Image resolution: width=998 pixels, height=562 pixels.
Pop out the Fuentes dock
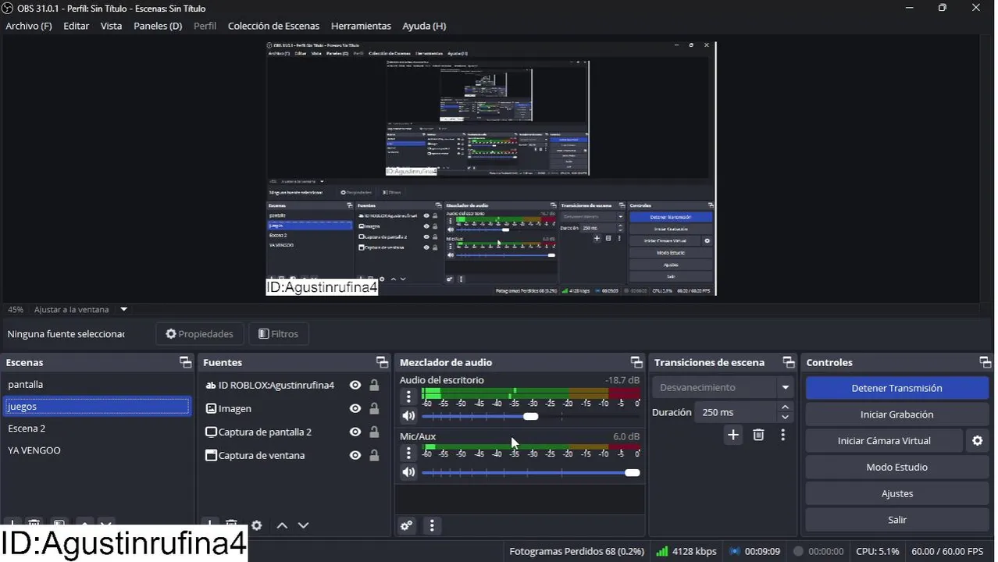[382, 362]
